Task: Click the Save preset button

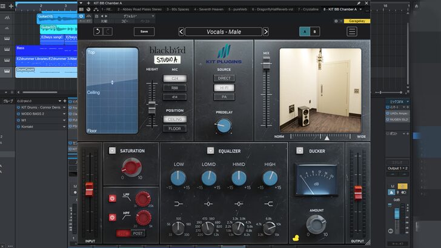Action: (x=144, y=32)
